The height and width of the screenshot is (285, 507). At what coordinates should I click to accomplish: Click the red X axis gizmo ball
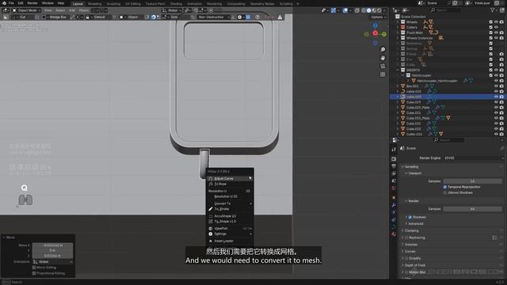(x=375, y=33)
